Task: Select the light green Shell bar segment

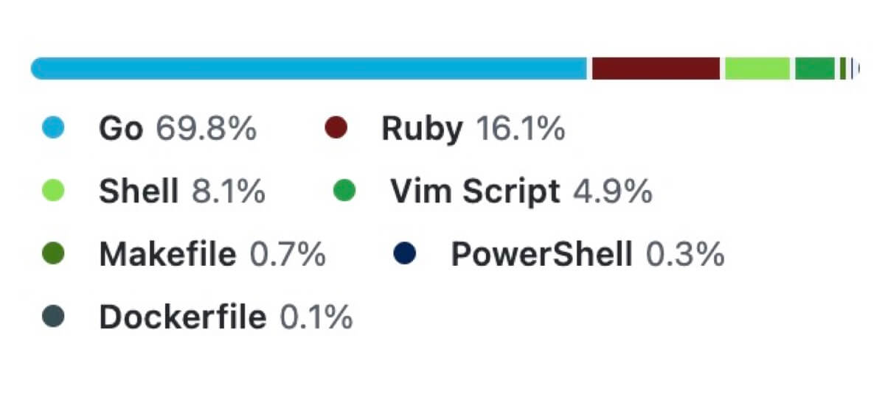Action: (x=757, y=68)
